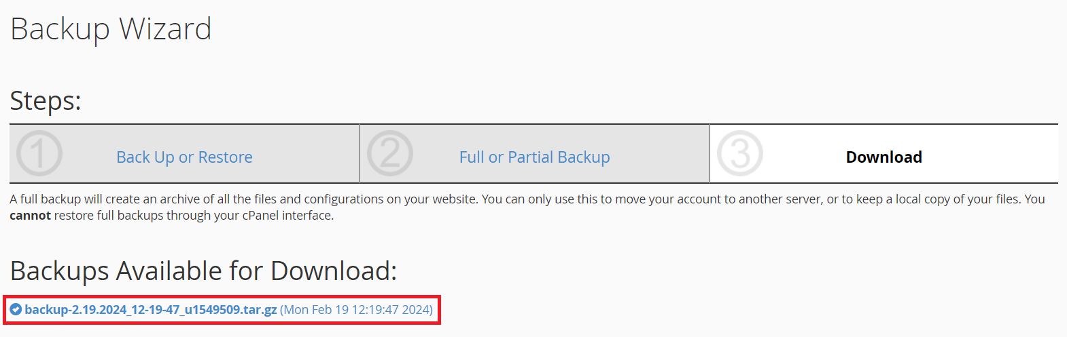This screenshot has height=337, width=1067.
Task: Select the Download step label
Action: (x=884, y=157)
